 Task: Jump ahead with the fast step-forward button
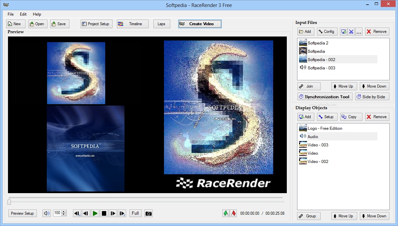[x=122, y=213]
